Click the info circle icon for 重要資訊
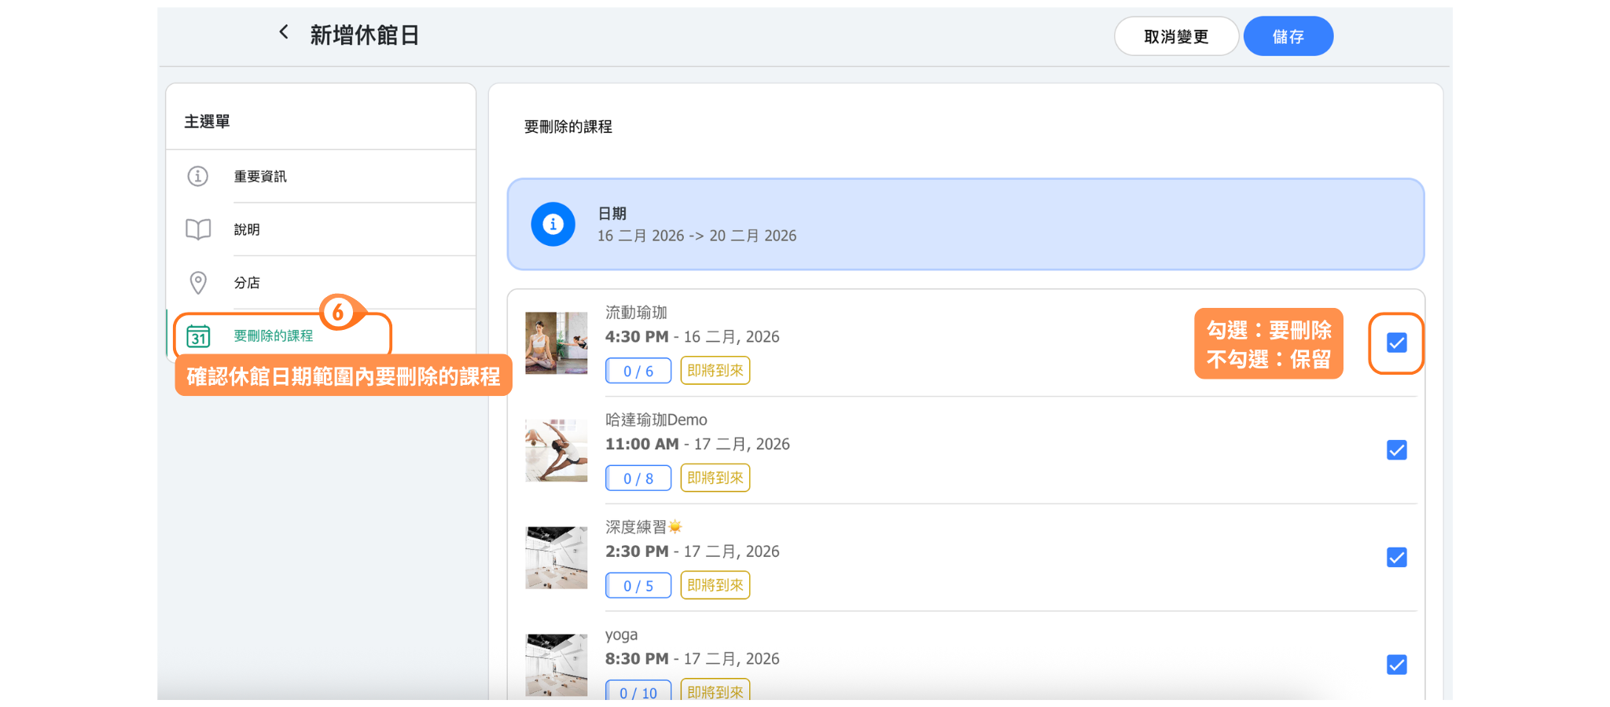 pyautogui.click(x=198, y=176)
